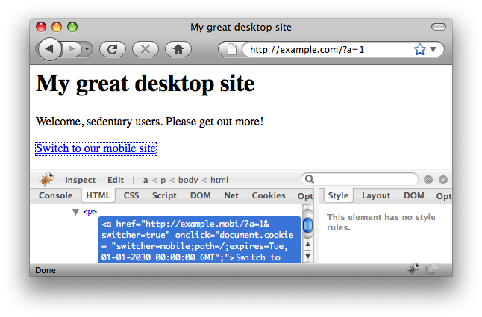This screenshot has width=482, height=317.
Task: Click the toolbar pill button in title bar
Action: [x=438, y=27]
